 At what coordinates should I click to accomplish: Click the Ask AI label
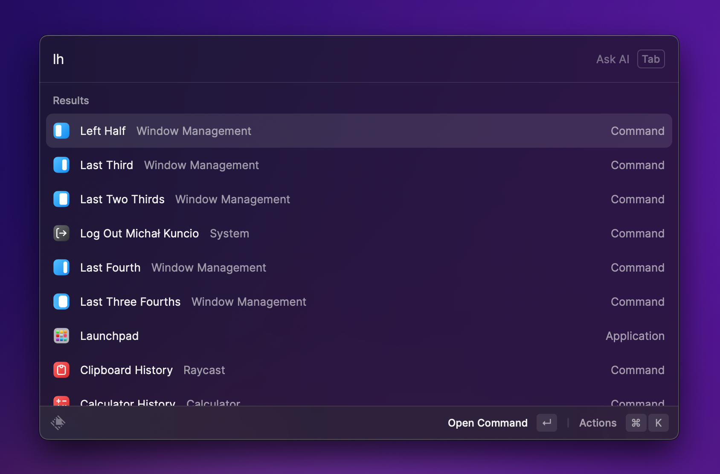point(613,59)
